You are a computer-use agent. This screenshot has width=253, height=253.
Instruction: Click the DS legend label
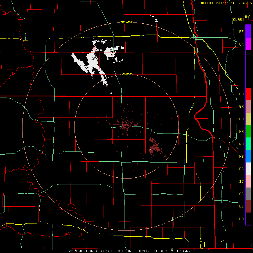coord(241,169)
